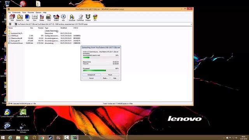Click the Recycle Bin desktop icon
This screenshot has width=249, height=140.
pos(7,4)
